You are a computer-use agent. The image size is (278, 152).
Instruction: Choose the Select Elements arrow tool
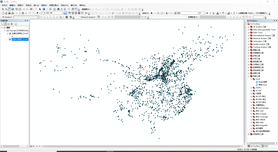(x=40, y=9)
